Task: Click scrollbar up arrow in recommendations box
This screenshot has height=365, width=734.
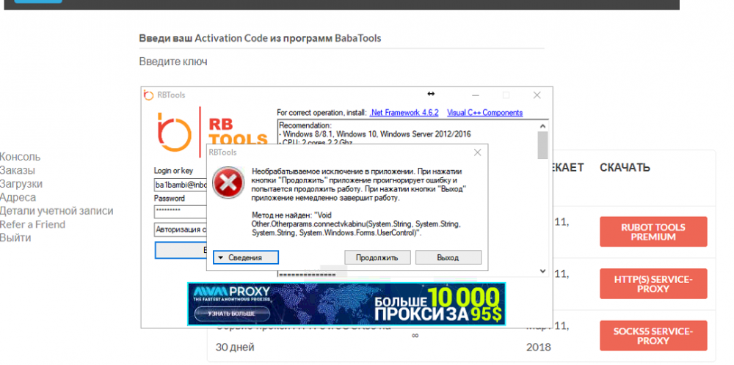Action: (542, 126)
